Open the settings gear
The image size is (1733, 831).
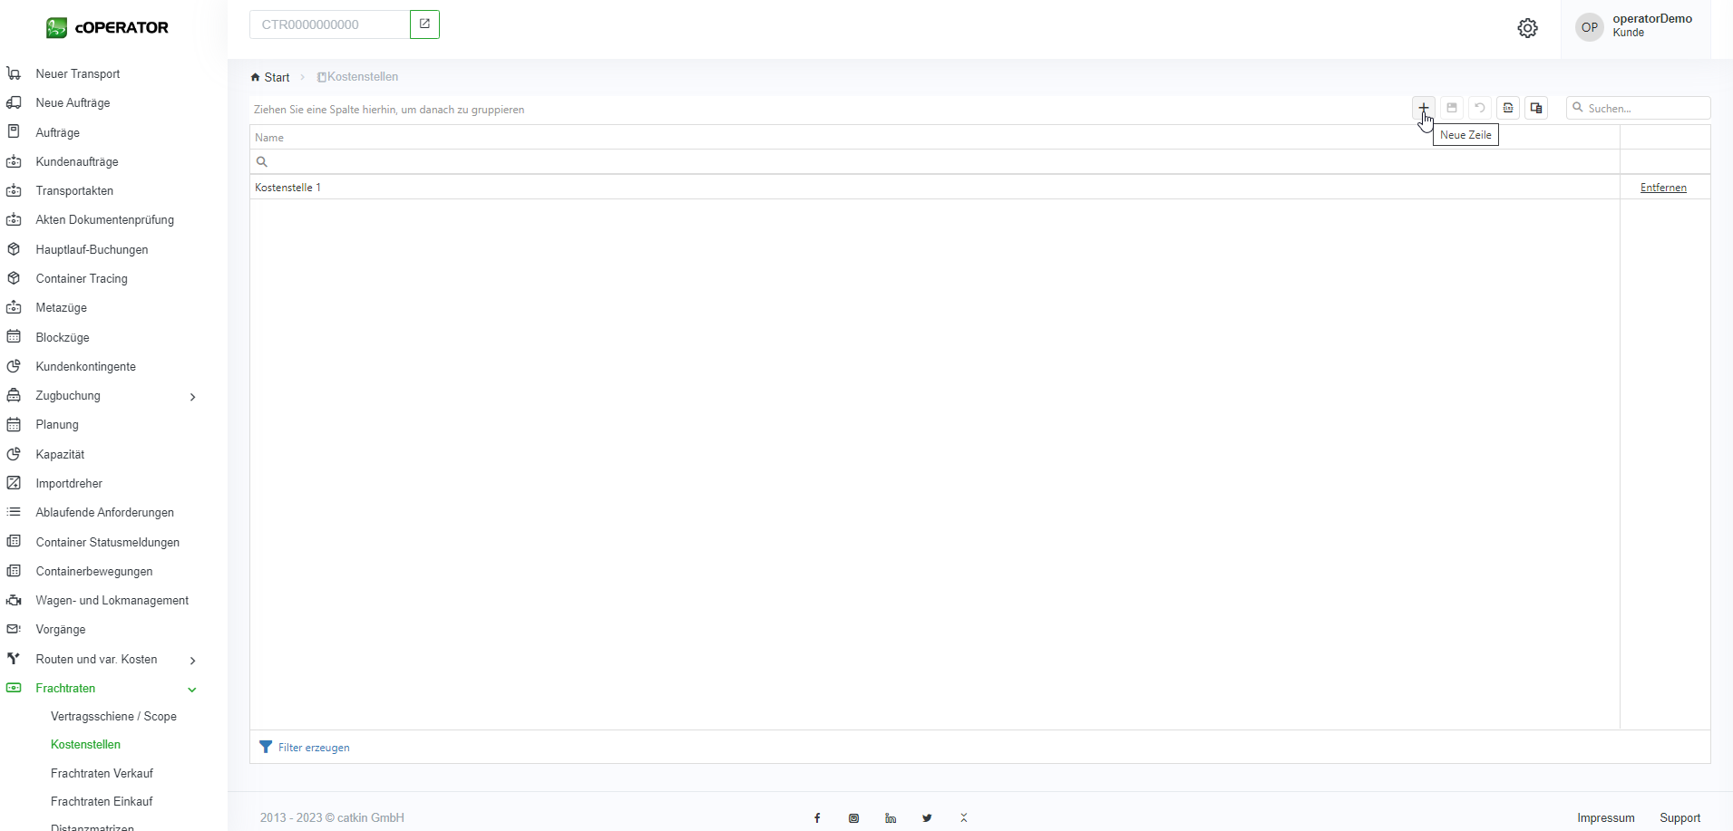coord(1527,28)
